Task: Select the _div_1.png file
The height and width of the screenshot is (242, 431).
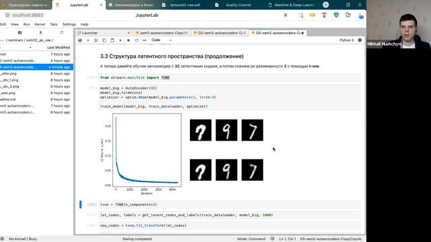Action: point(36,80)
